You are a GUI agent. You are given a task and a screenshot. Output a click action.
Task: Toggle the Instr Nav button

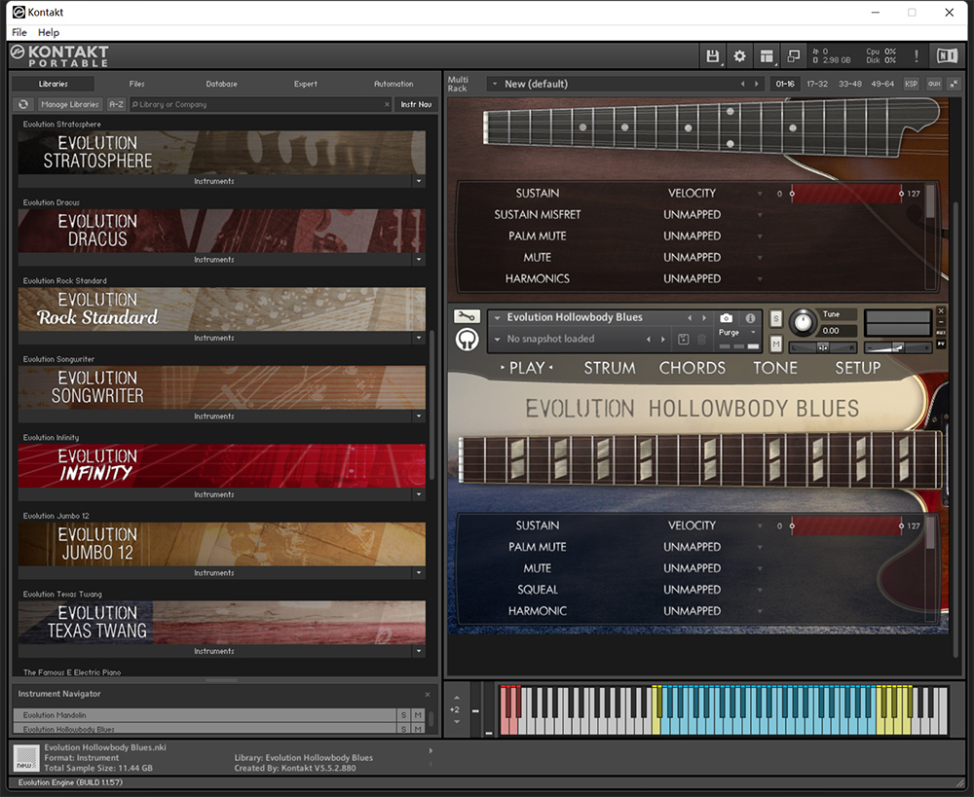tap(416, 104)
